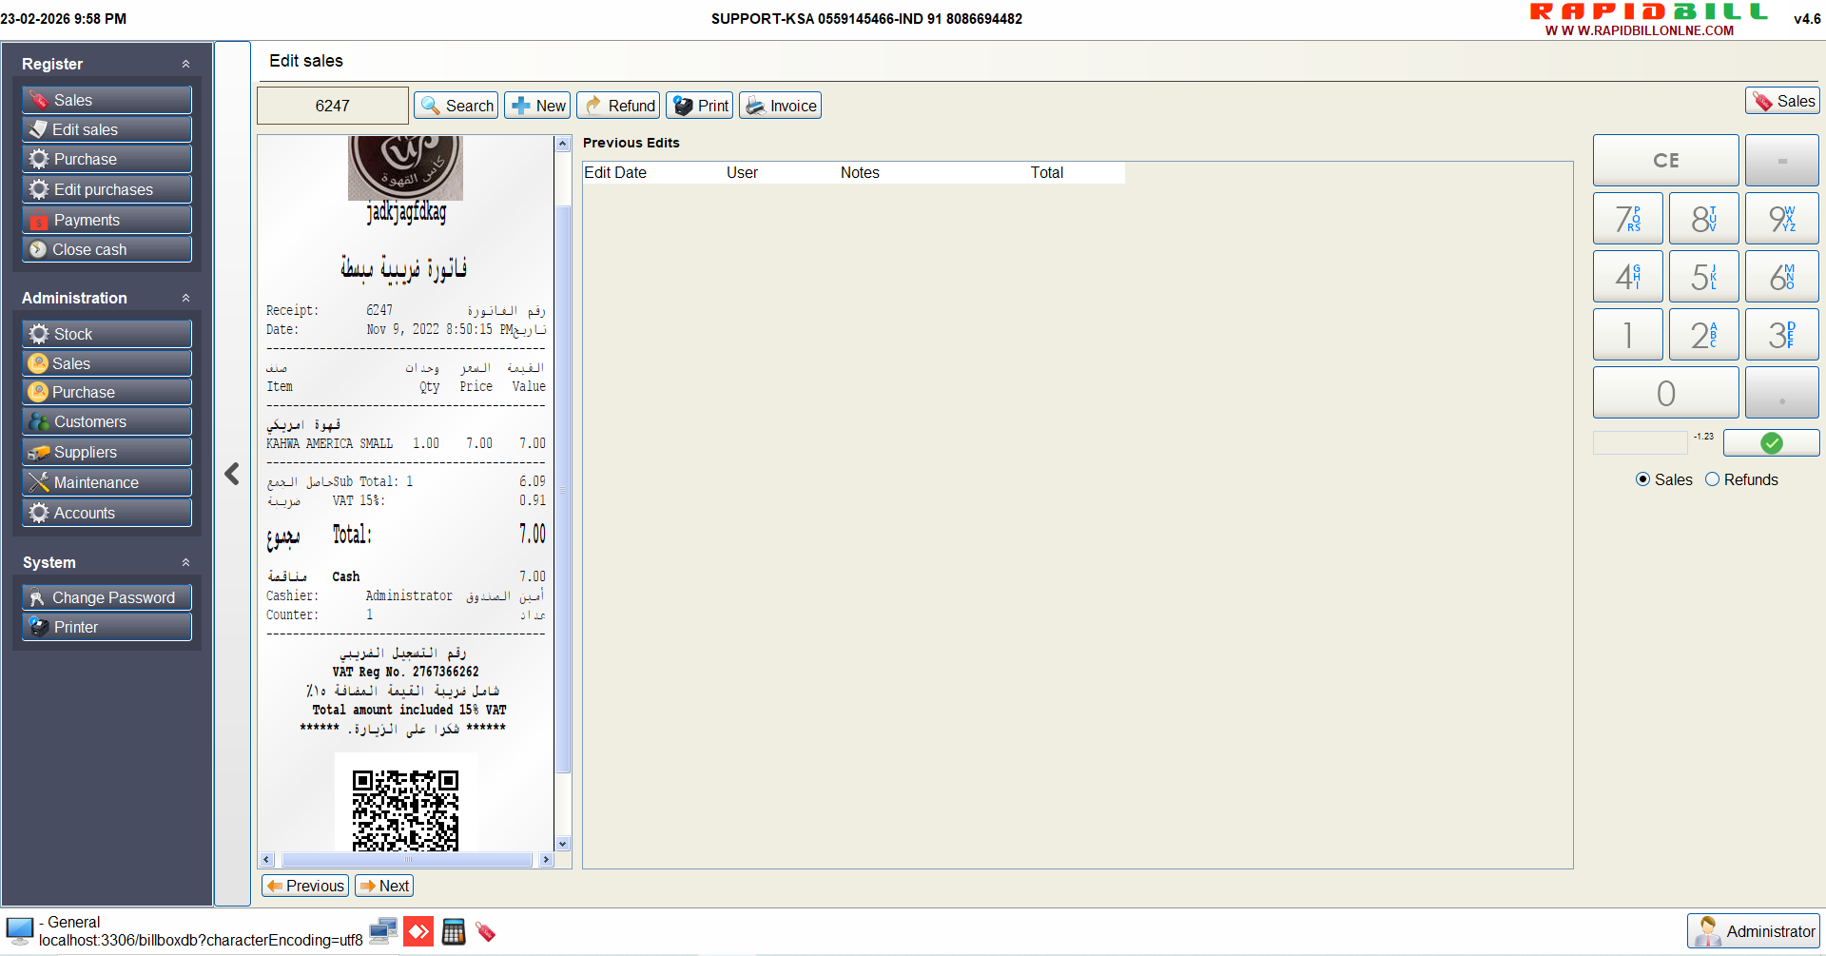Click the receipt's horizontal scrollbar
The height and width of the screenshot is (956, 1826).
pos(406,860)
